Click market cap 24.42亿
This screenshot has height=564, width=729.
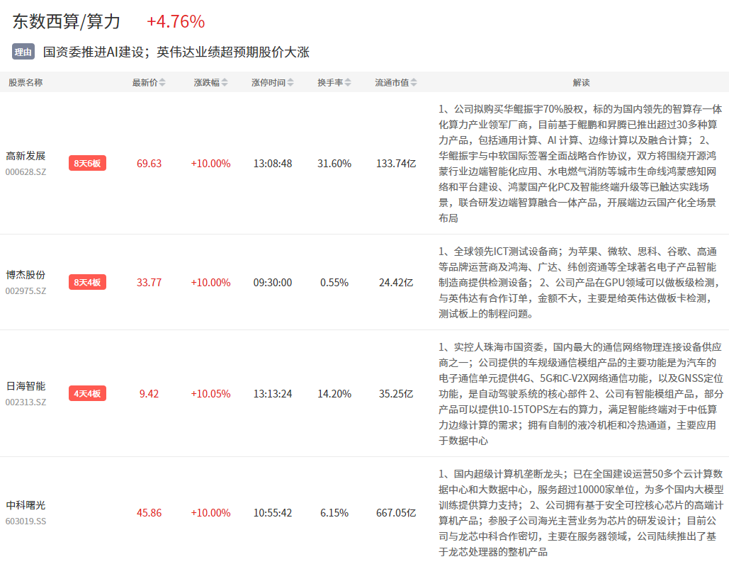tap(396, 283)
